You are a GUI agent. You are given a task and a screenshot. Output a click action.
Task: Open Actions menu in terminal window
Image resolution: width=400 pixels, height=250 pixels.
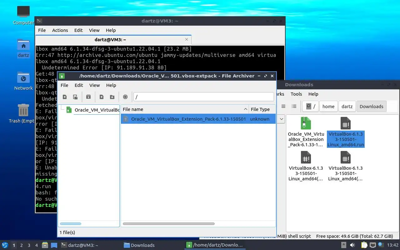point(60,30)
